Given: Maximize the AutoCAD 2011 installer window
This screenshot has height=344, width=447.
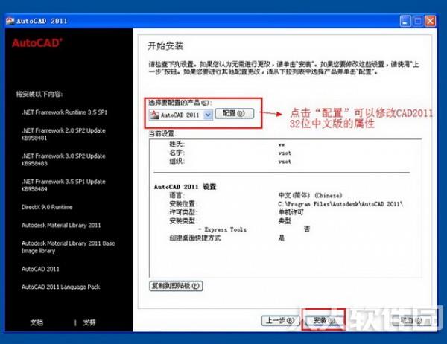Looking at the screenshot, I should point(418,21).
